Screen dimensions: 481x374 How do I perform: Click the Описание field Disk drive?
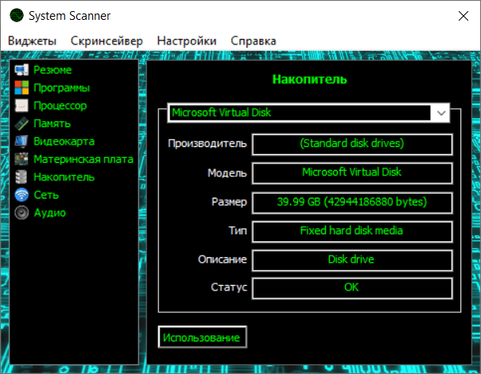[x=352, y=260]
